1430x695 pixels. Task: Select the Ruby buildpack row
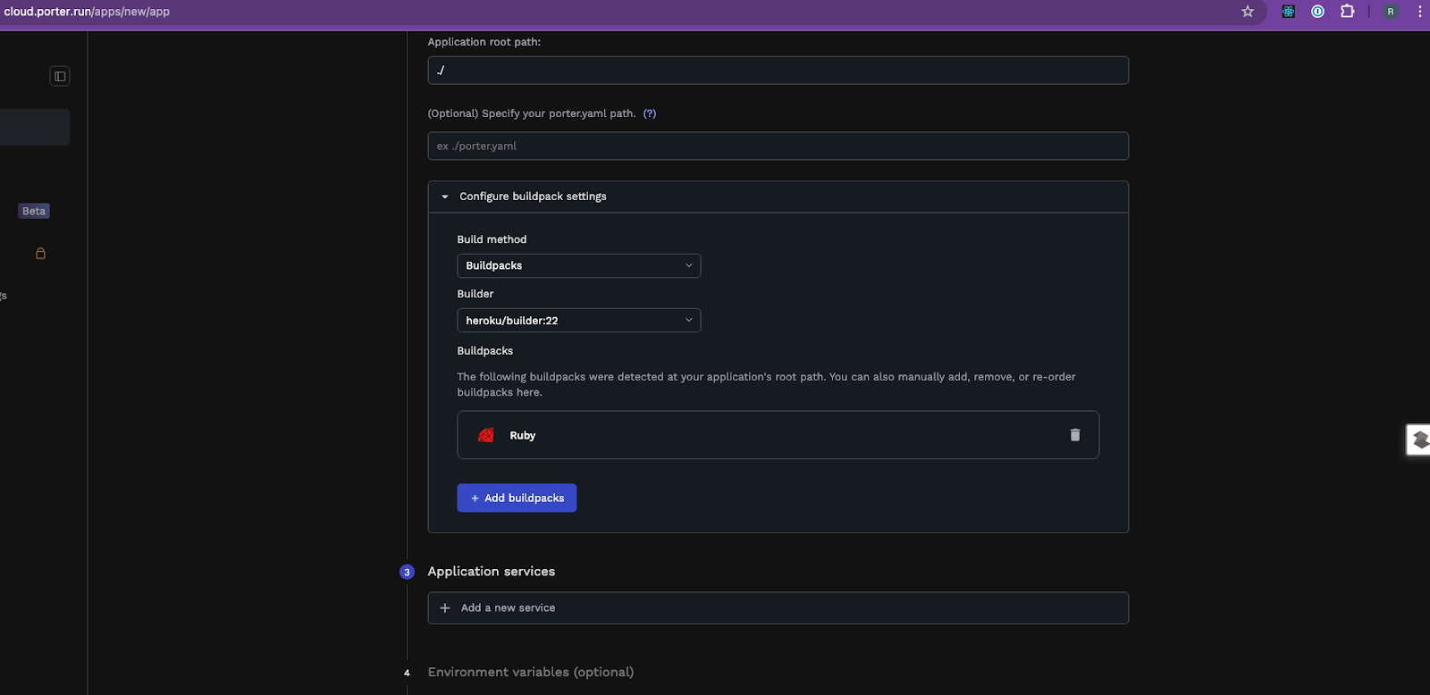(778, 435)
